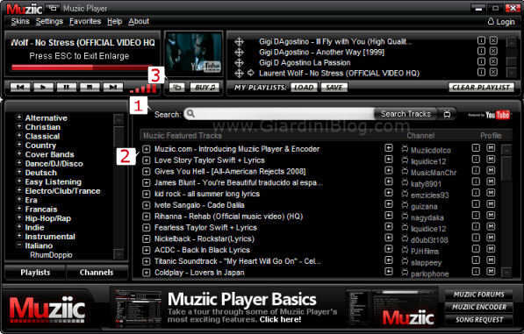This screenshot has height=334, width=524.
Task: Click M profile icon on Fearless Taylor Swift row
Action: [x=491, y=226]
